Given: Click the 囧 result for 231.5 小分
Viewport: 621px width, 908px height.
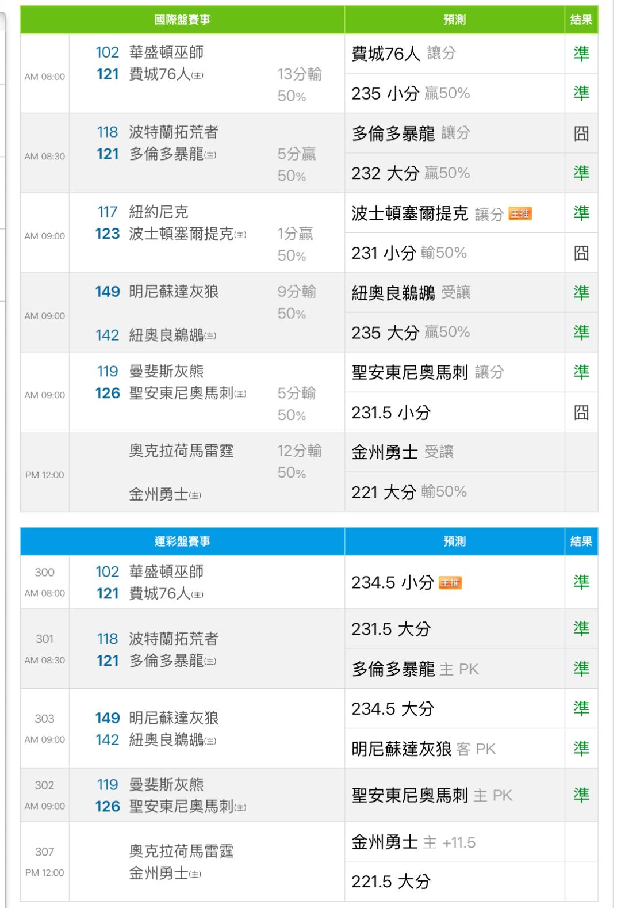Looking at the screenshot, I should point(581,413).
